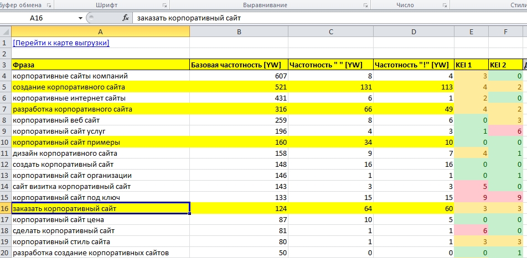Open the Alignment group dialog launcher

[365, 6]
